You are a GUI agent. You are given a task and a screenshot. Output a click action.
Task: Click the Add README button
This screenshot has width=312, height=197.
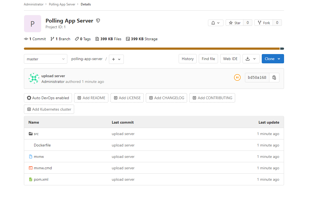[x=91, y=98]
